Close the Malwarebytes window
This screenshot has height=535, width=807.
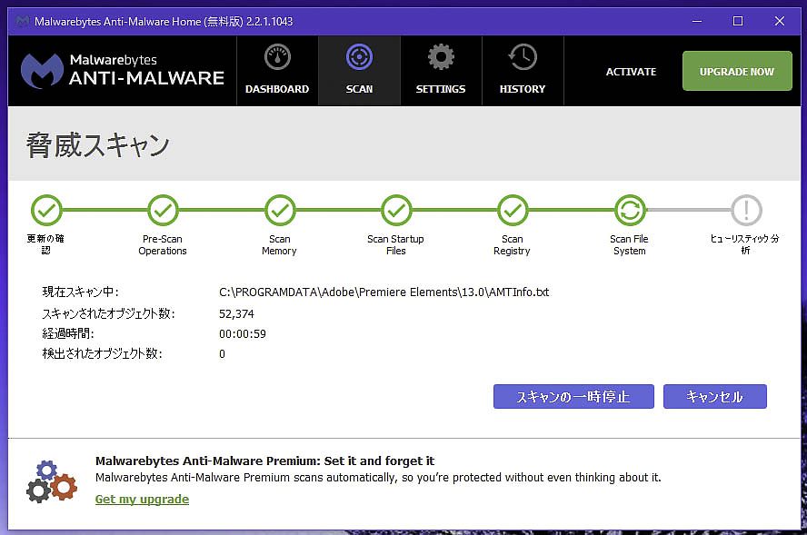click(779, 21)
